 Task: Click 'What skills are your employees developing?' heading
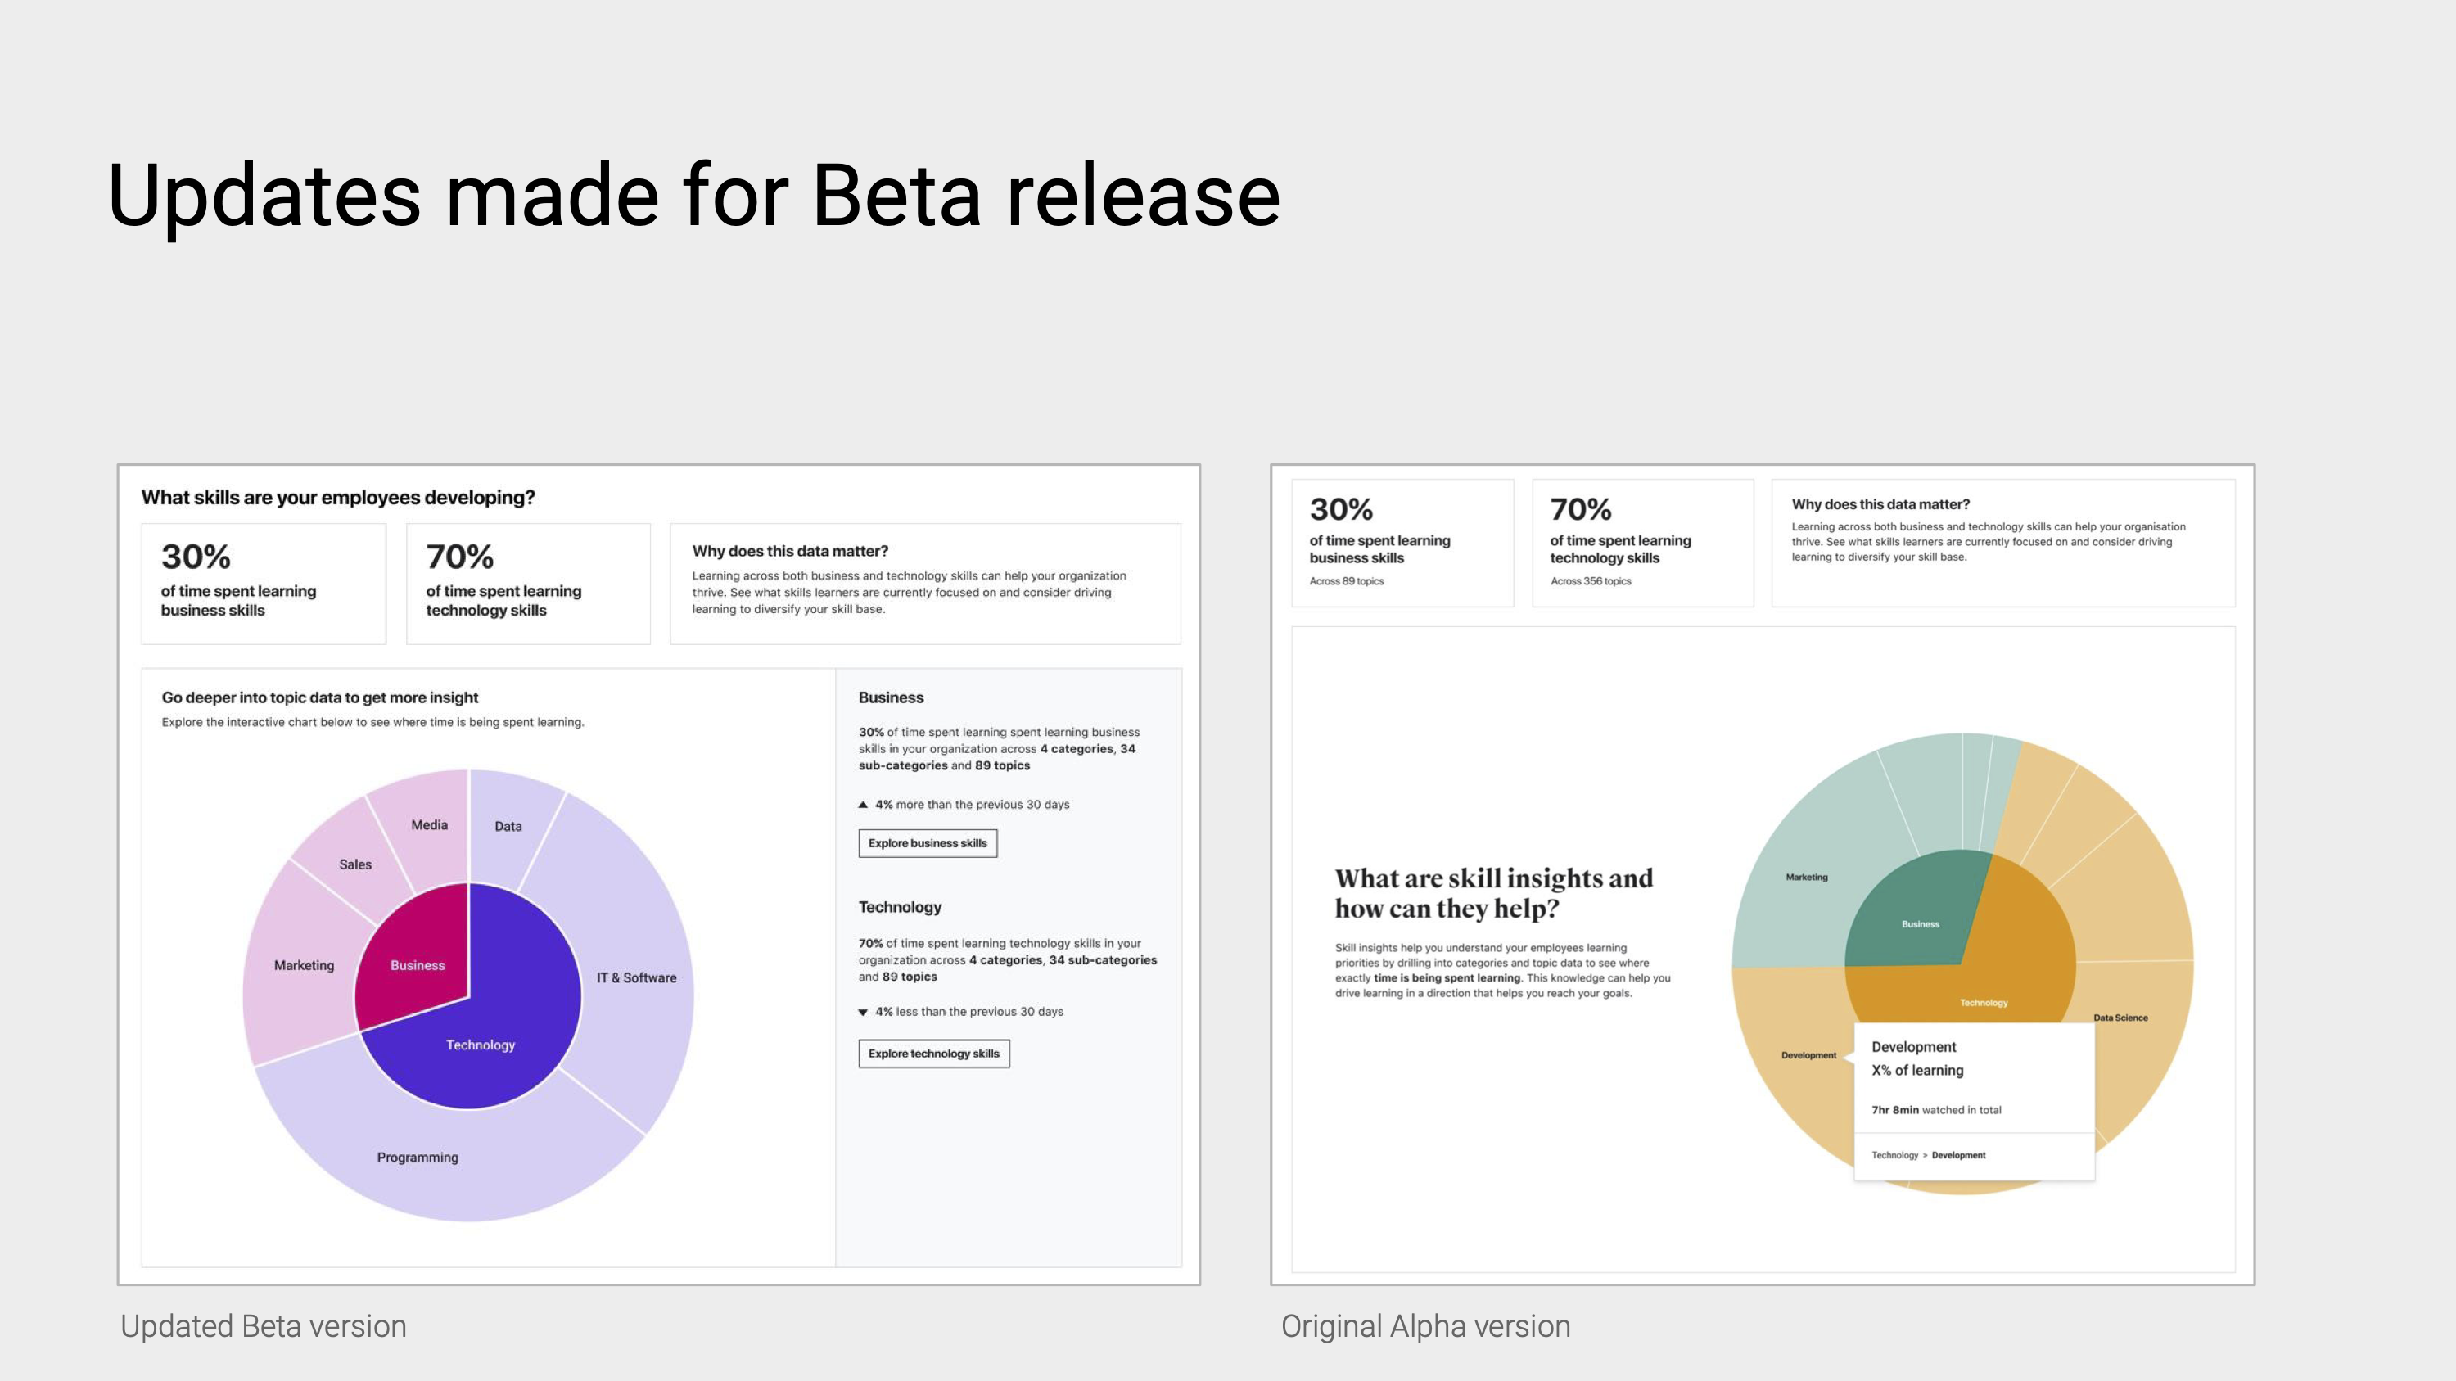pyautogui.click(x=338, y=498)
